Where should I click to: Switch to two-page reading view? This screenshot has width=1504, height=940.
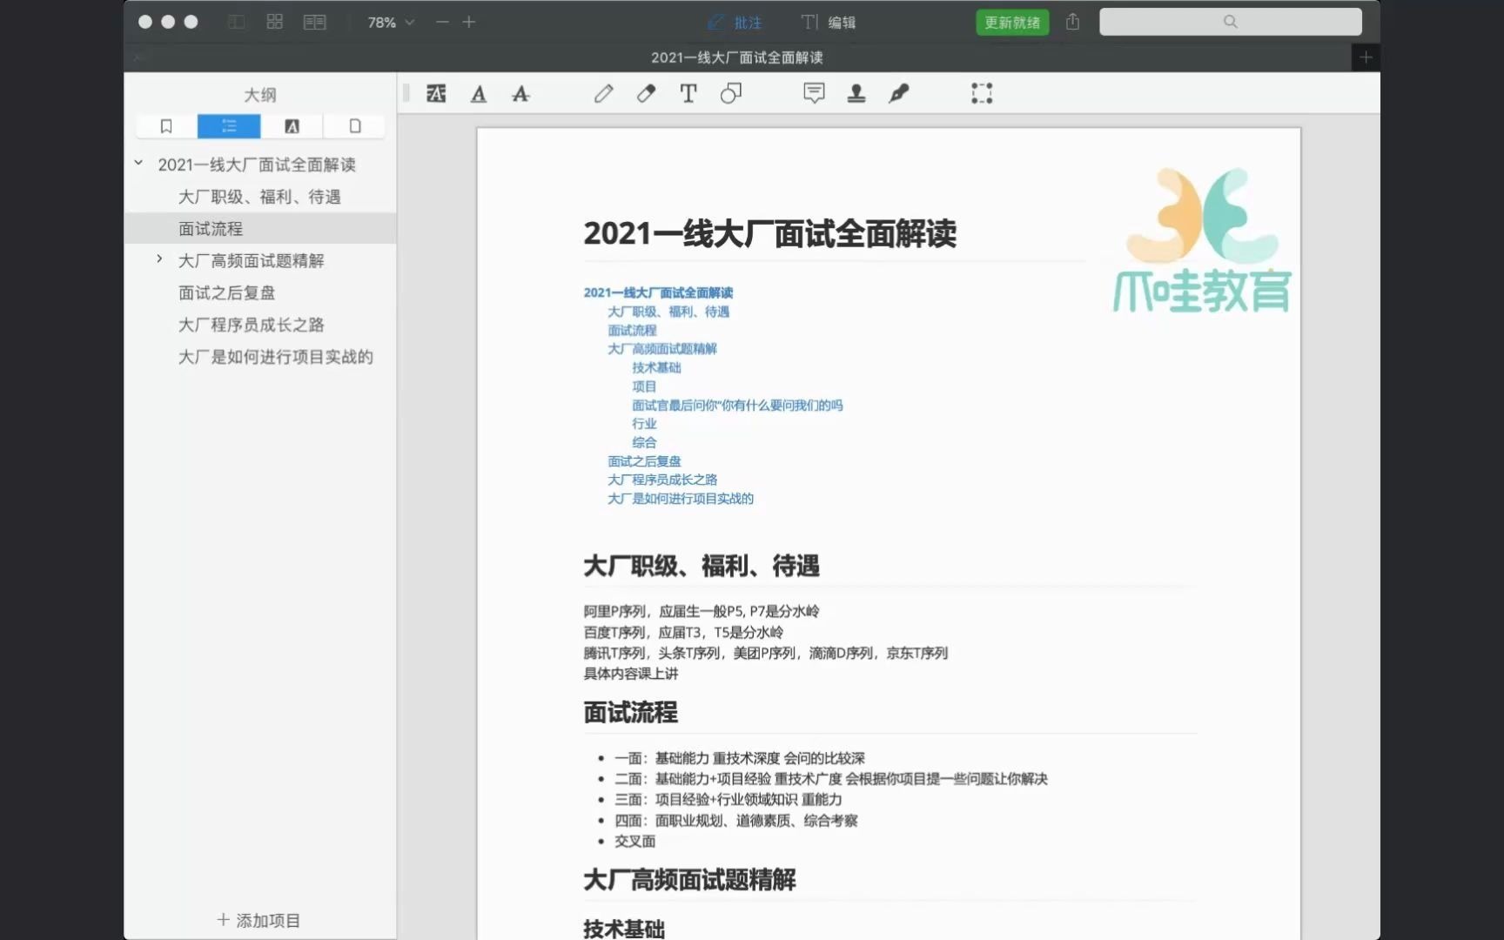(314, 22)
